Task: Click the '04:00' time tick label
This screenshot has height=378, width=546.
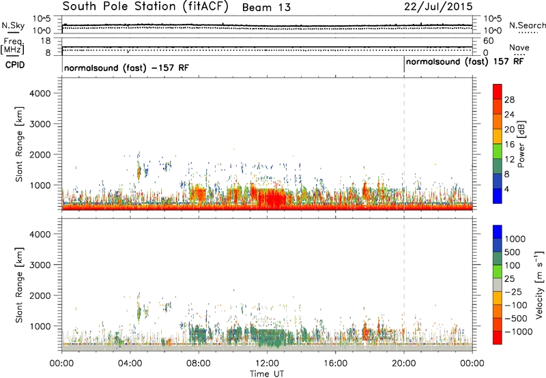Action: point(130,364)
